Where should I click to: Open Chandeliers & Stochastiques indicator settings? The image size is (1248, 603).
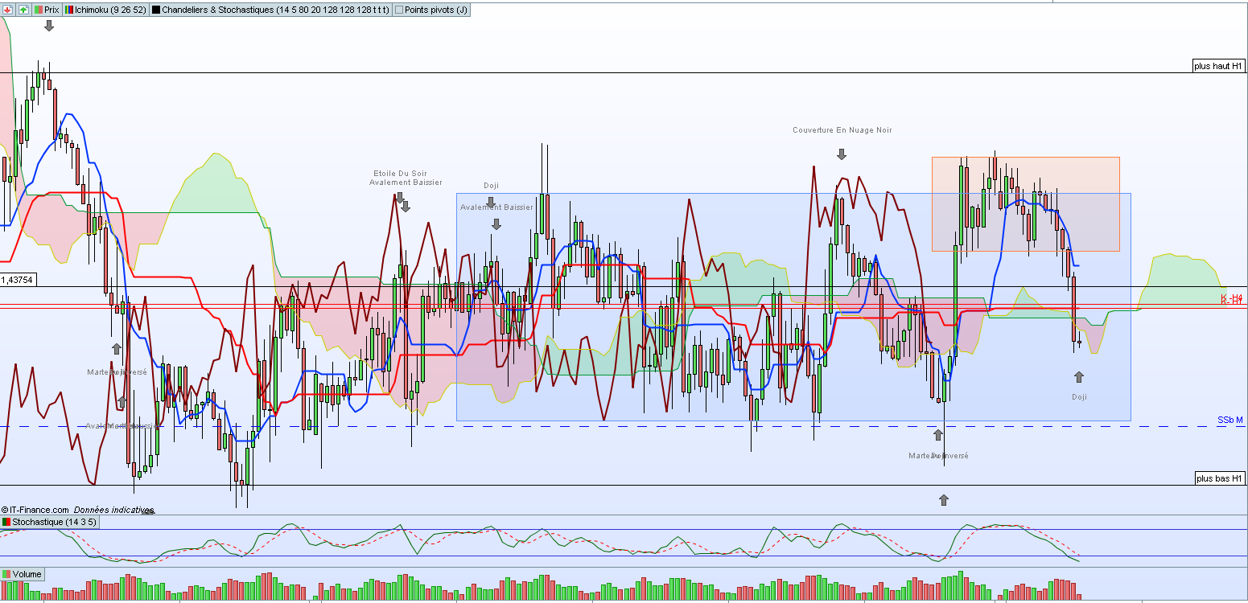pos(271,10)
